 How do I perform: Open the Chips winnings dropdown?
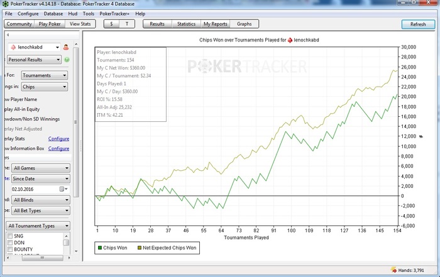(x=45, y=87)
